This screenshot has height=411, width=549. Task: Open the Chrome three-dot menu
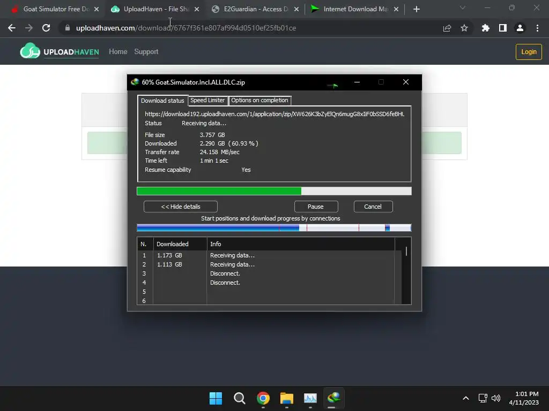click(537, 28)
